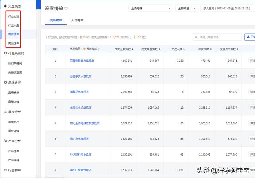This screenshot has height=179, width=255.
Task: Open the 按天查询 date range picker
Action: [x=228, y=8]
